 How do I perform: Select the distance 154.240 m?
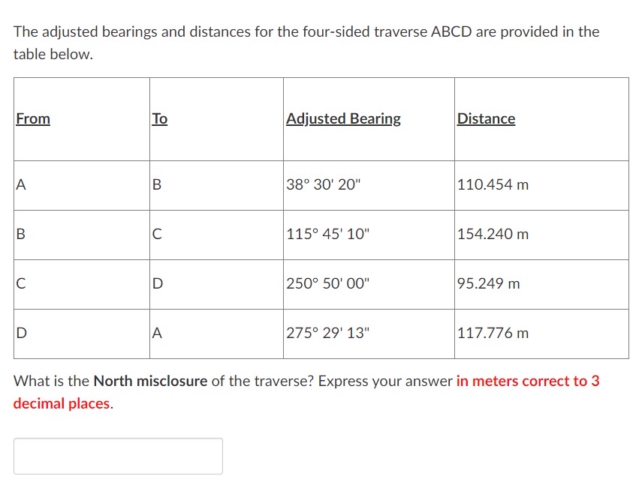tap(493, 234)
